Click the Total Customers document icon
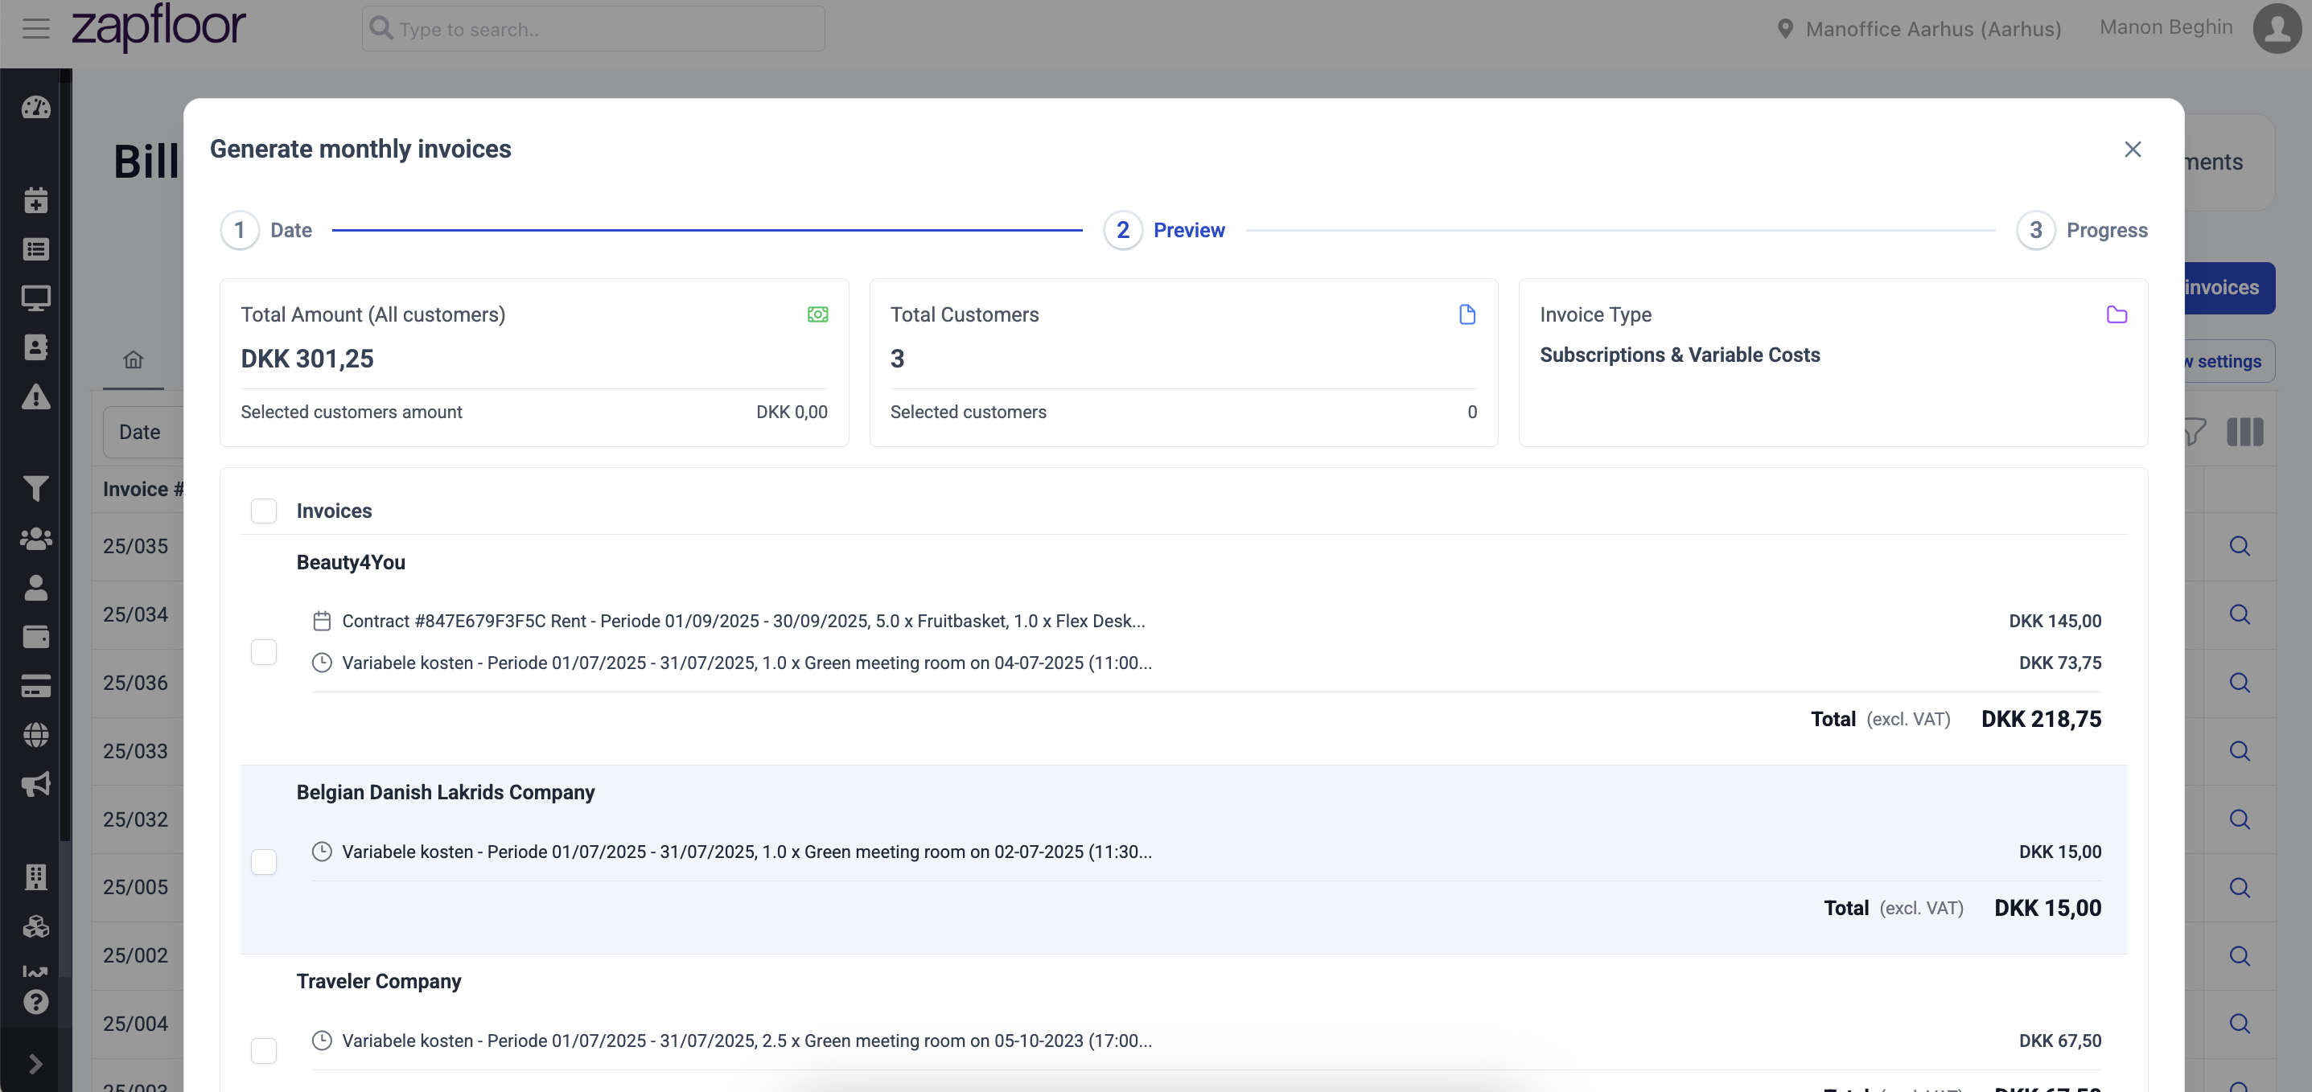Viewport: 2312px width, 1092px height. pos(1467,314)
